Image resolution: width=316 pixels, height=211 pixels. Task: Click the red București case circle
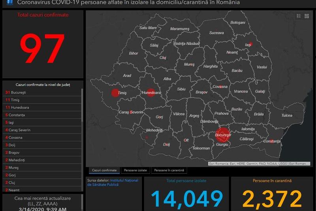tap(223, 134)
